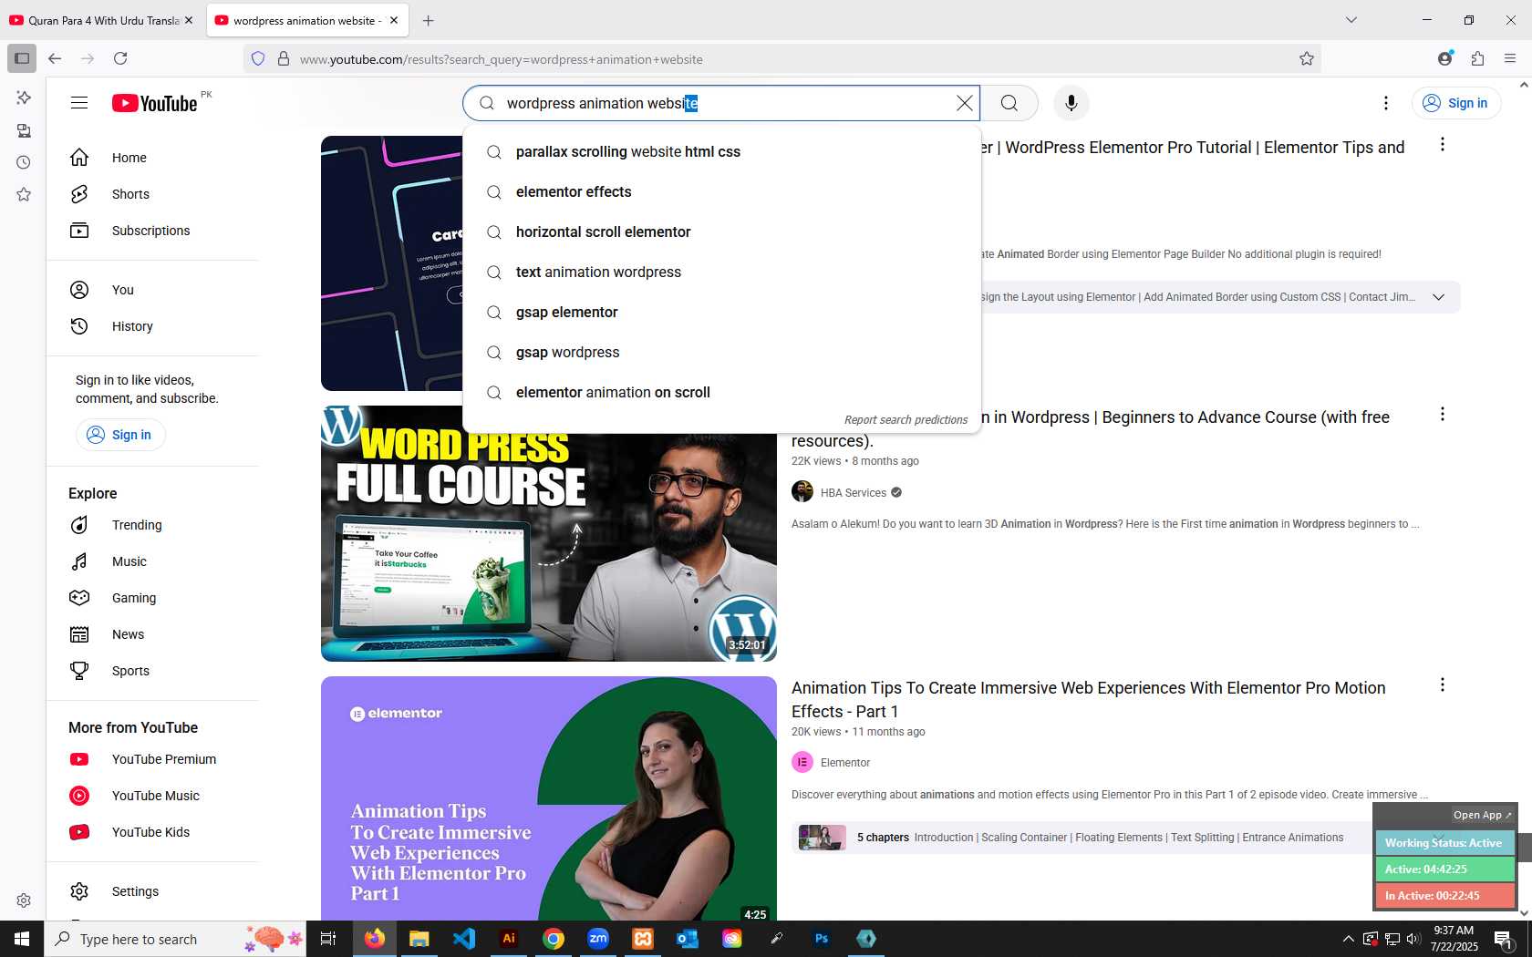
Task: Select suggestion gsap elementor
Action: (x=721, y=313)
